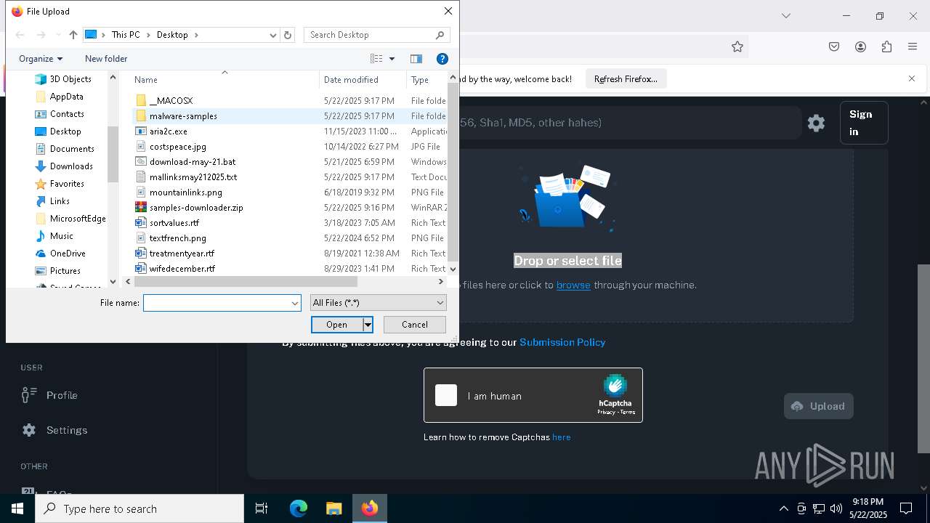Expand the address bar path dropdown
The image size is (930, 523).
272,35
